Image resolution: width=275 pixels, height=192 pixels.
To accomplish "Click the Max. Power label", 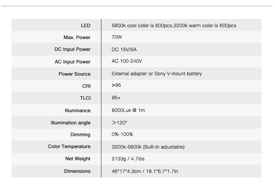I will click(77, 37).
